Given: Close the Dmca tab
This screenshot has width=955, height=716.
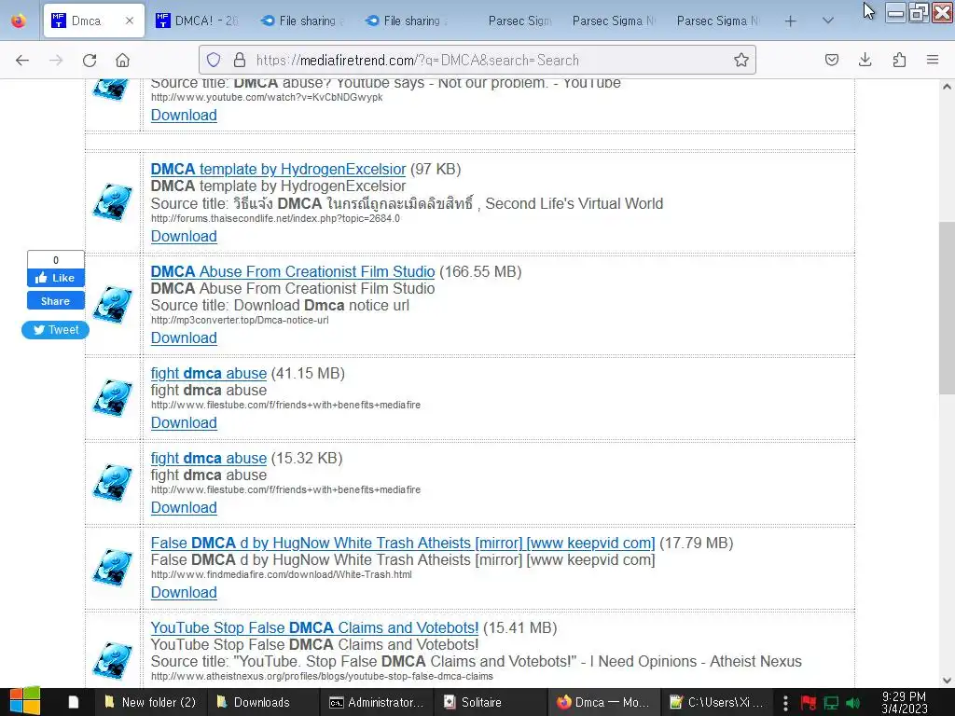Looking at the screenshot, I should pyautogui.click(x=129, y=21).
